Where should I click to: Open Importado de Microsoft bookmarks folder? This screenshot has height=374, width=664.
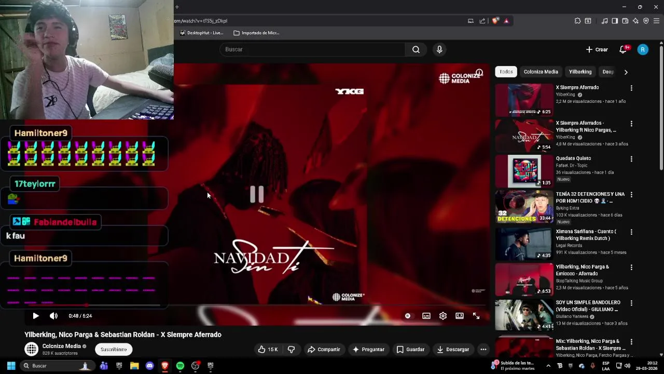[x=257, y=33]
